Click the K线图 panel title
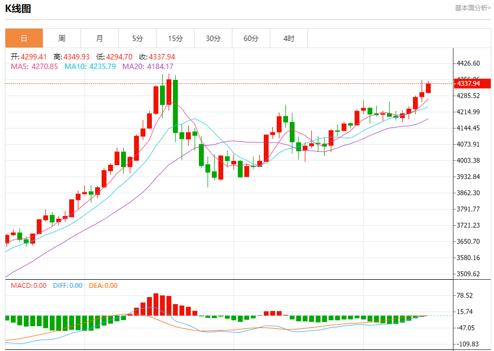The height and width of the screenshot is (351, 494). (18, 8)
